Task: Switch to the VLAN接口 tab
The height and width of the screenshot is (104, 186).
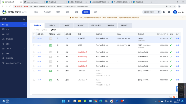Action: [x=66, y=25]
